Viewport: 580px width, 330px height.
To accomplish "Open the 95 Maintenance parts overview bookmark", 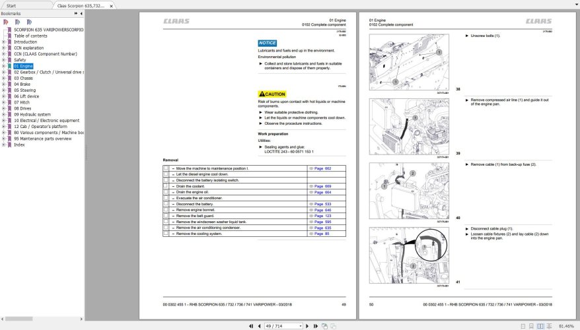I will click(x=43, y=139).
